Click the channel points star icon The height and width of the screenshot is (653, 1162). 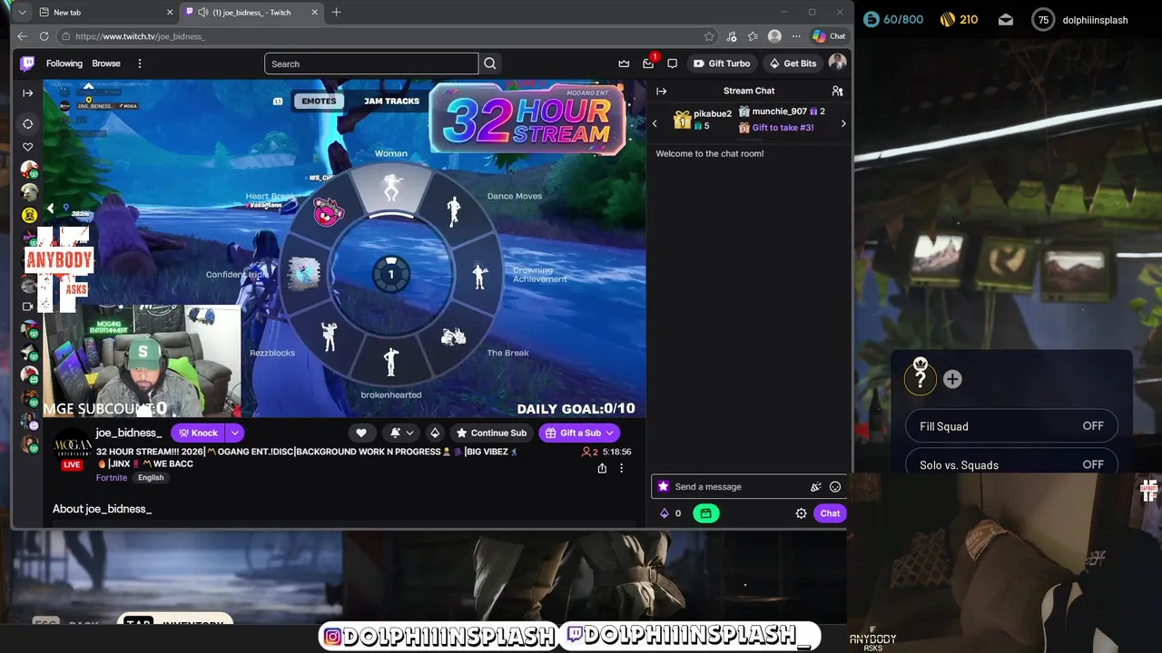point(663,487)
